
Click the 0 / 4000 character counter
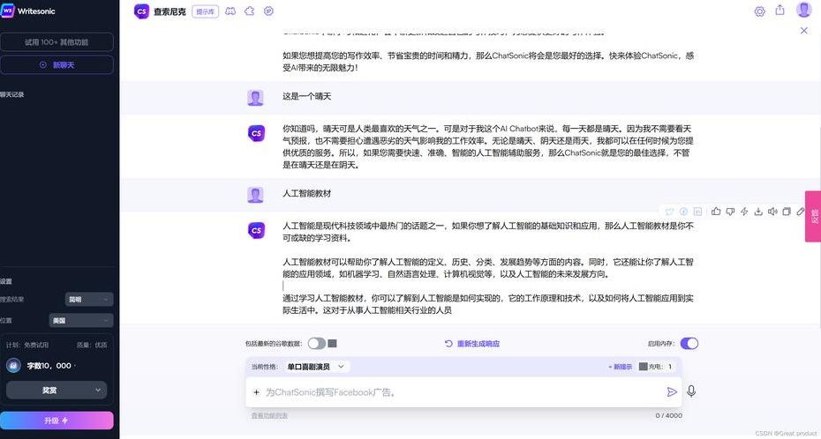pyautogui.click(x=668, y=415)
